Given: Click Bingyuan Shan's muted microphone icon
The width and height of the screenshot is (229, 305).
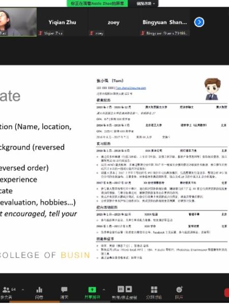Looking at the screenshot, I should click(142, 33).
